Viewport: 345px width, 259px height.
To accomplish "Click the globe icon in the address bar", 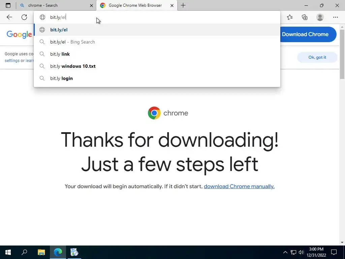I will pos(42,17).
